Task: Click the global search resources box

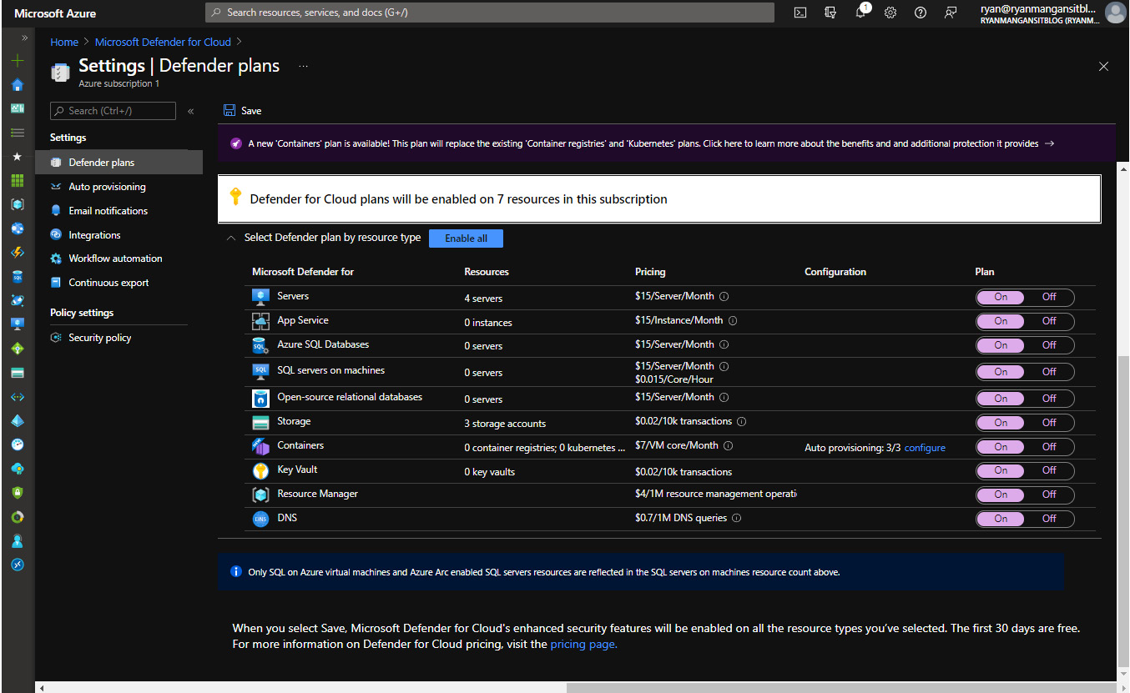Action: (x=490, y=13)
